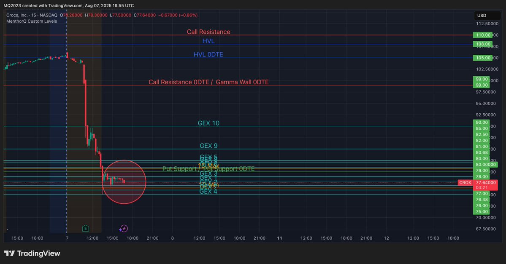Click the Put Support 0DTE level label

tap(229, 169)
